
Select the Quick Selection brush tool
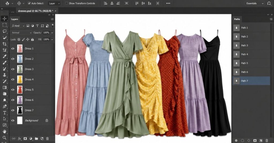(5, 38)
